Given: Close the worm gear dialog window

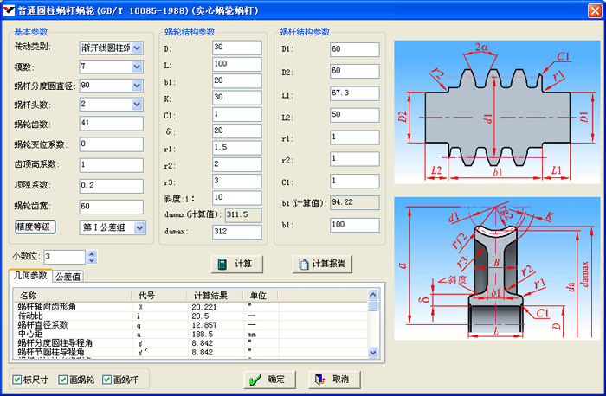Looking at the screenshot, I should 596,8.
